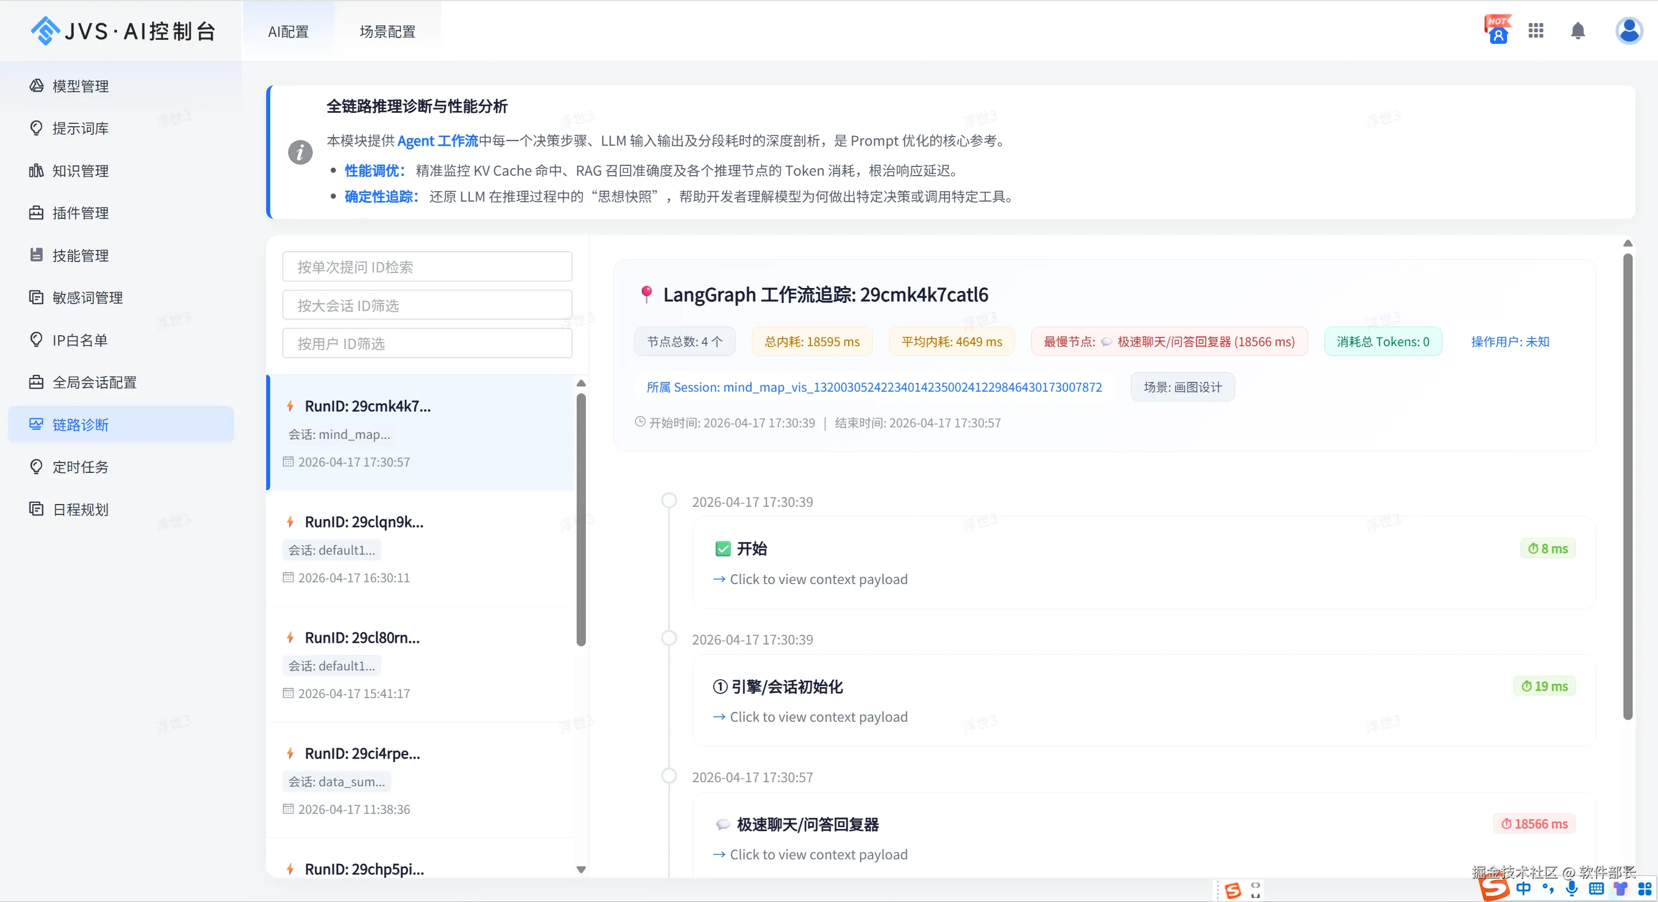Select the first timeline marker at 17:30:39
The width and height of the screenshot is (1658, 902).
(x=669, y=501)
